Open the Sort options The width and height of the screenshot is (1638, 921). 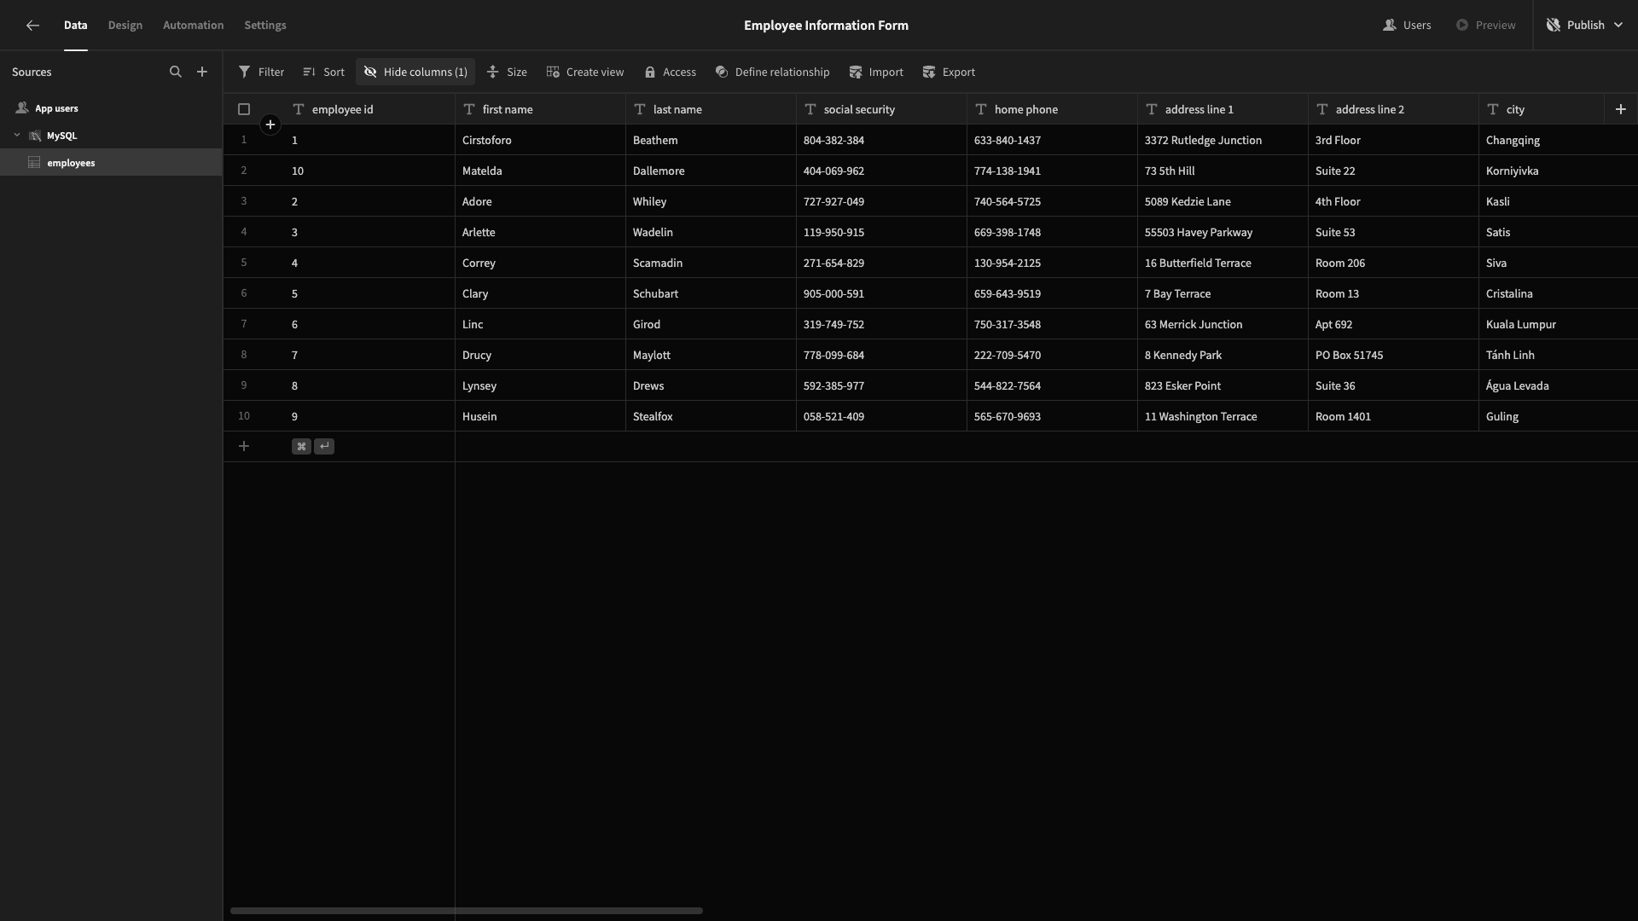pyautogui.click(x=324, y=72)
